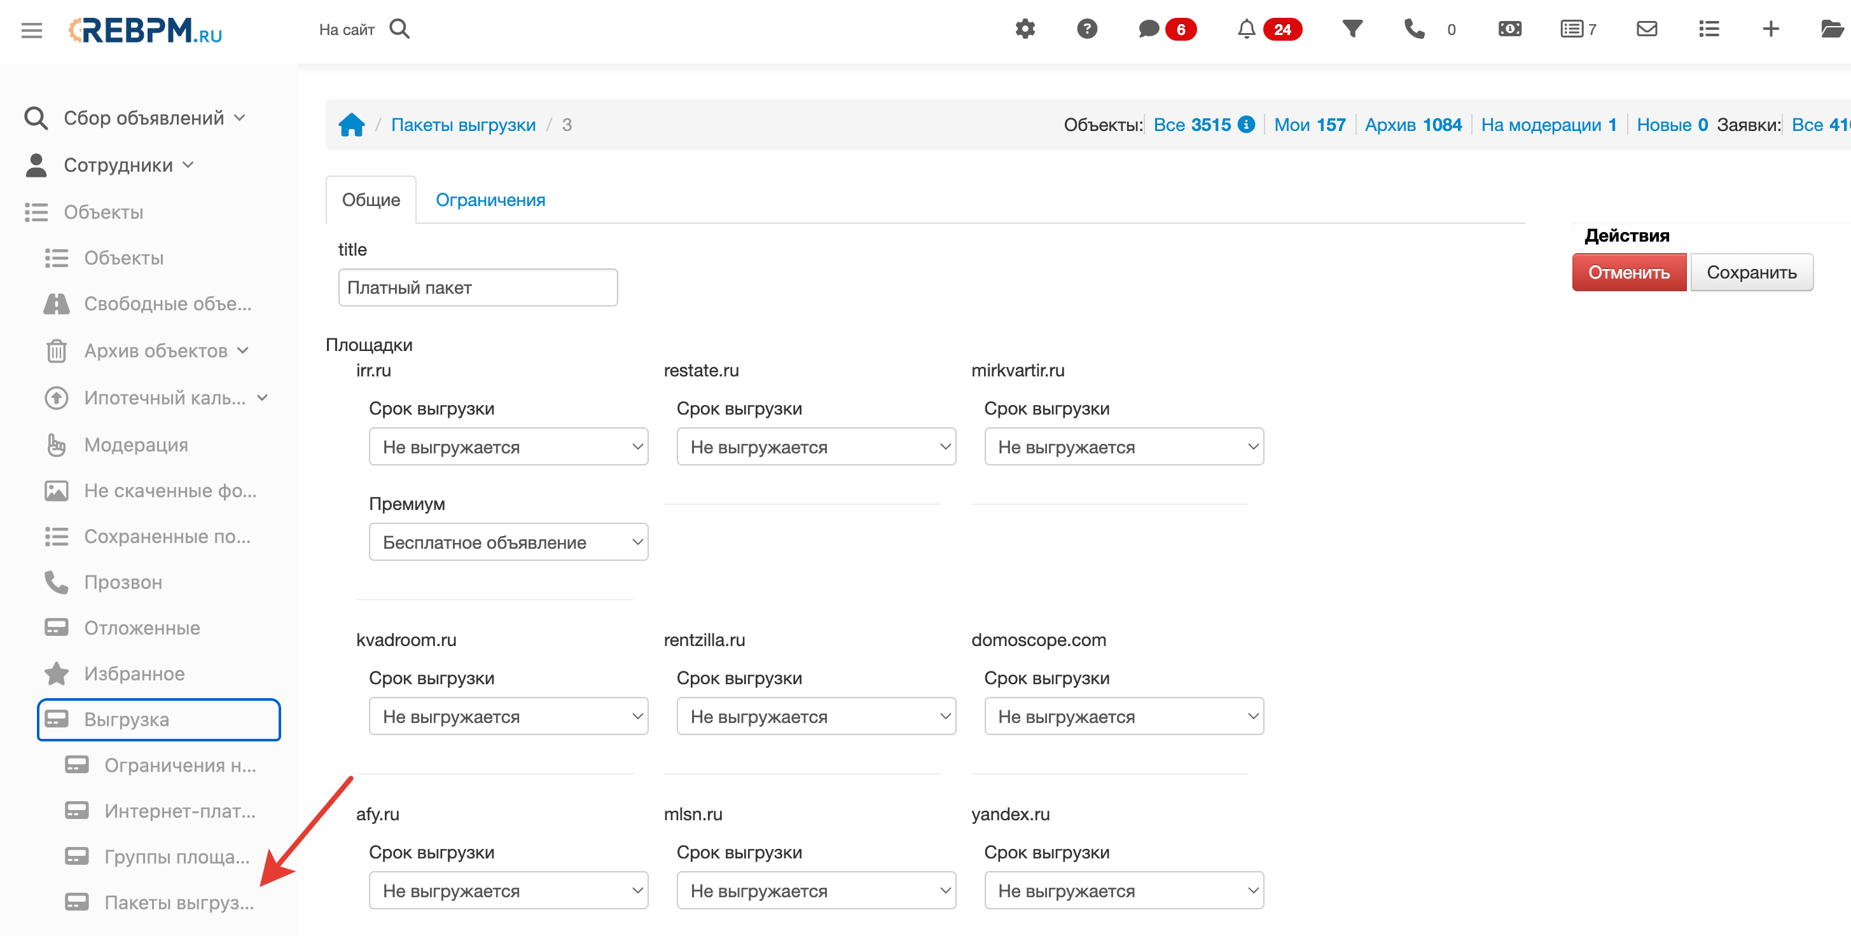
Task: Open the phone calls icon
Action: pos(1415,29)
